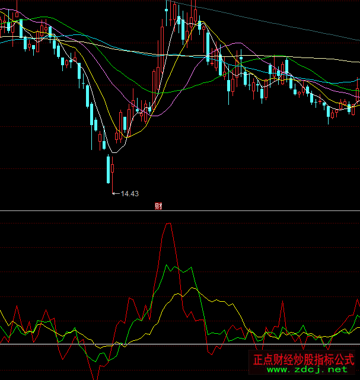Click the panel divider between chart and indicator
Viewport: 360px width, 380px height.
[237, 210]
